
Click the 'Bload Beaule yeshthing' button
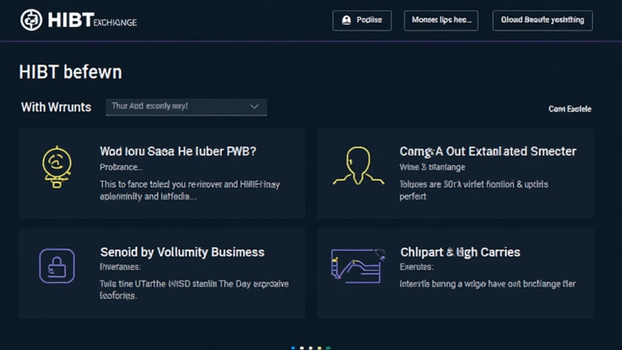542,20
